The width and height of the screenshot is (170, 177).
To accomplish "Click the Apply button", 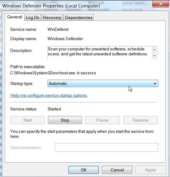I will point(151,170).
